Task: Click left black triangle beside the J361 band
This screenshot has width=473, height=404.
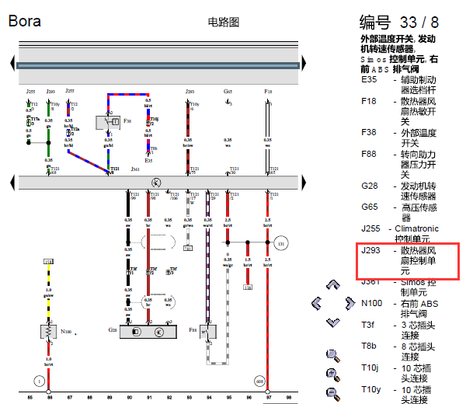Action: pos(12,183)
